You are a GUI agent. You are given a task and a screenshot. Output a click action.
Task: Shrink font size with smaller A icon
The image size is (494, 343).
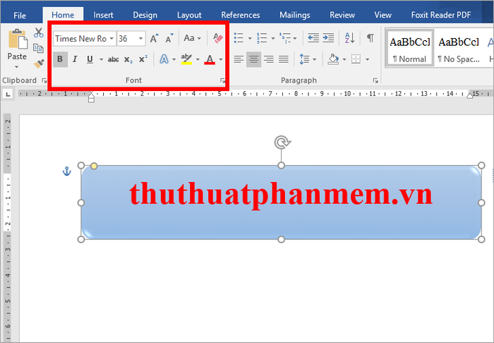tap(169, 38)
